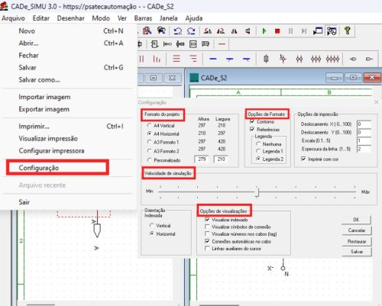Click the pause simulation icon
The width and height of the screenshot is (382, 306).
(290, 31)
